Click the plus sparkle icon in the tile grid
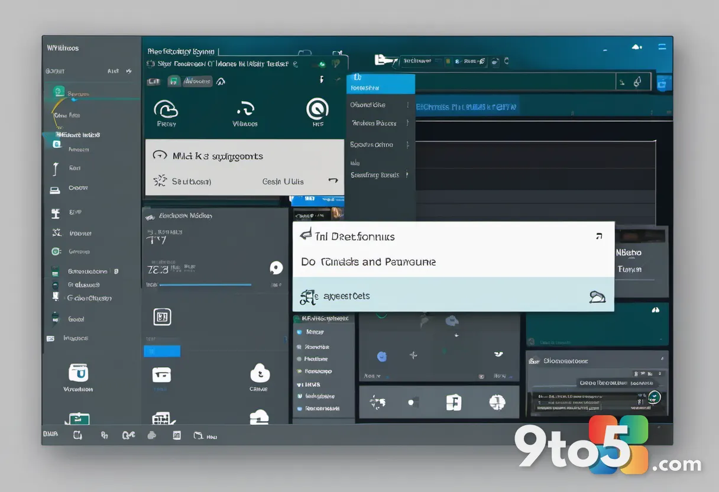719x492 pixels. [413, 355]
